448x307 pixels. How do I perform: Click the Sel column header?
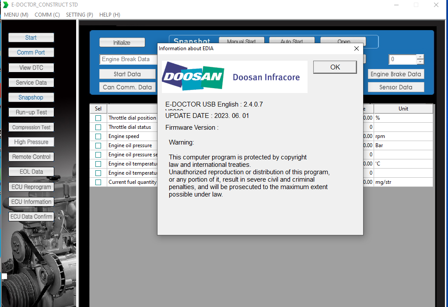click(98, 109)
